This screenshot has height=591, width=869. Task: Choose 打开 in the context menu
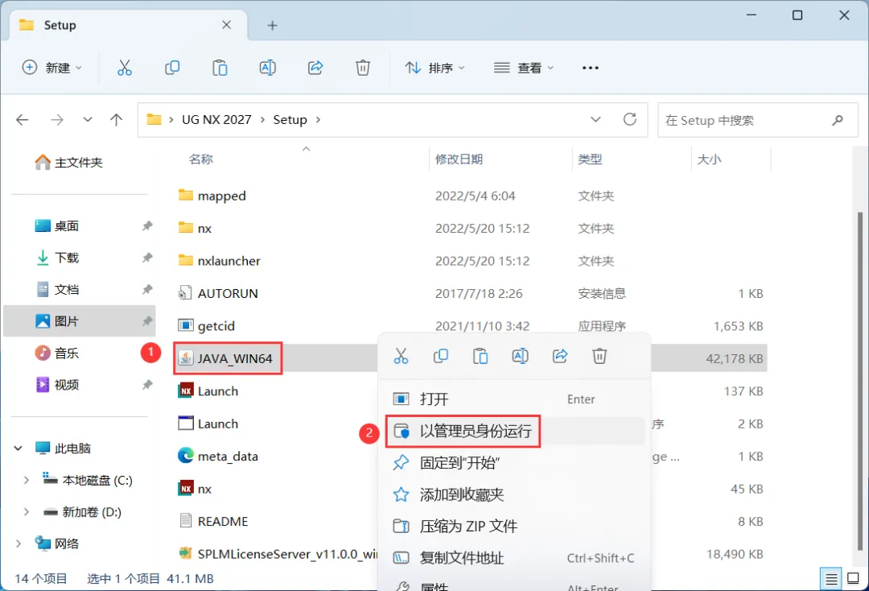tap(514, 399)
